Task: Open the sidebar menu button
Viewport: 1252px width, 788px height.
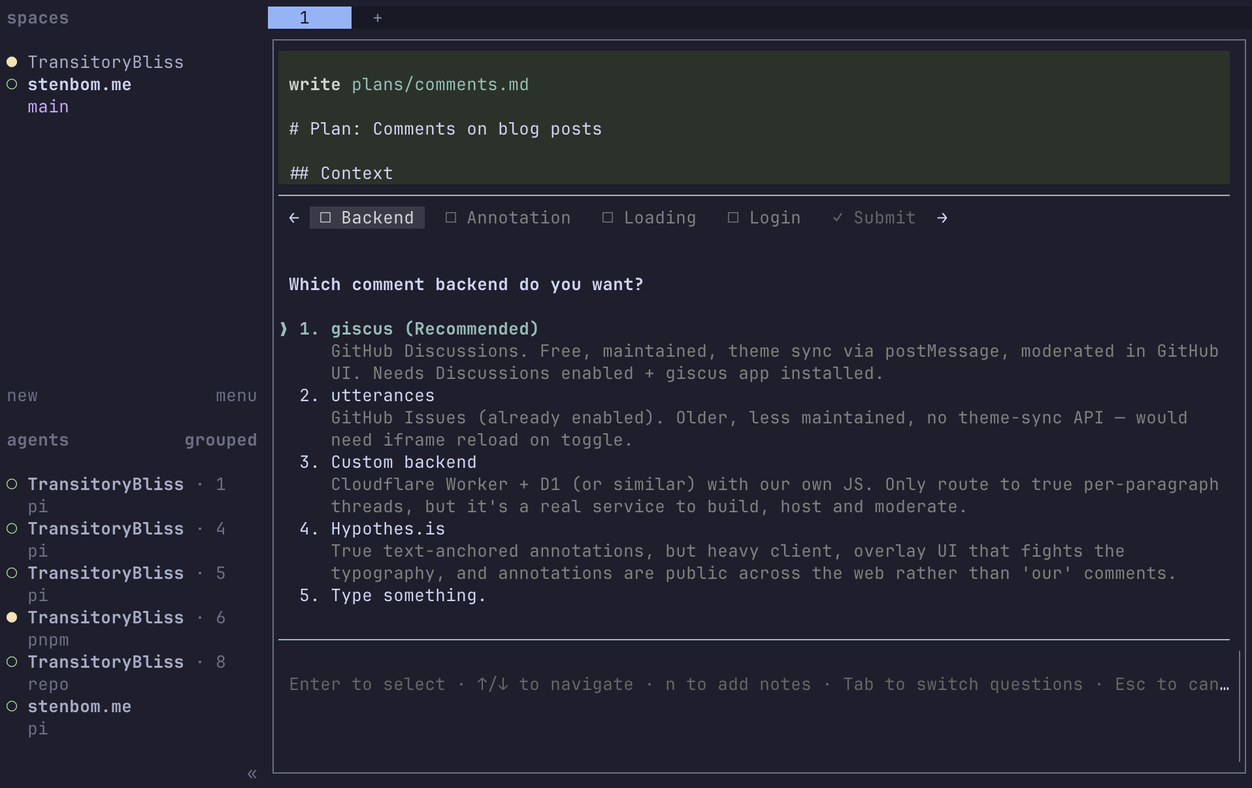Action: (x=236, y=396)
